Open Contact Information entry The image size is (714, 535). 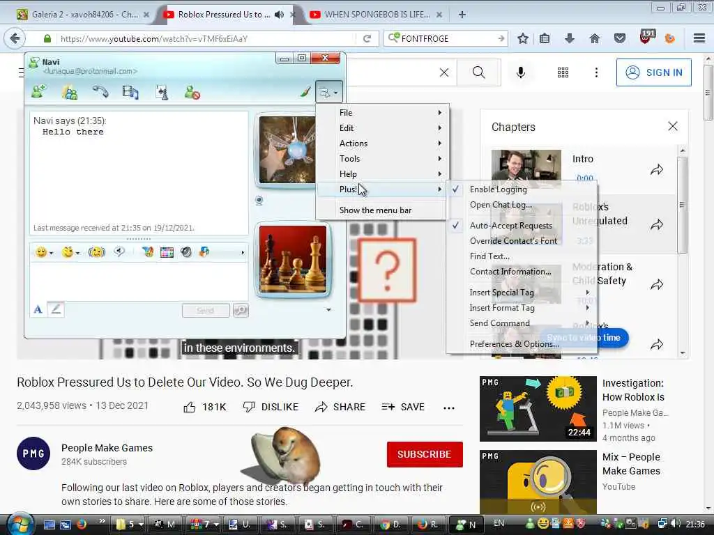[522, 272]
